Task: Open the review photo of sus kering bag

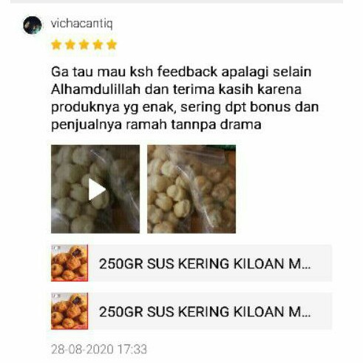Action: coord(191,189)
